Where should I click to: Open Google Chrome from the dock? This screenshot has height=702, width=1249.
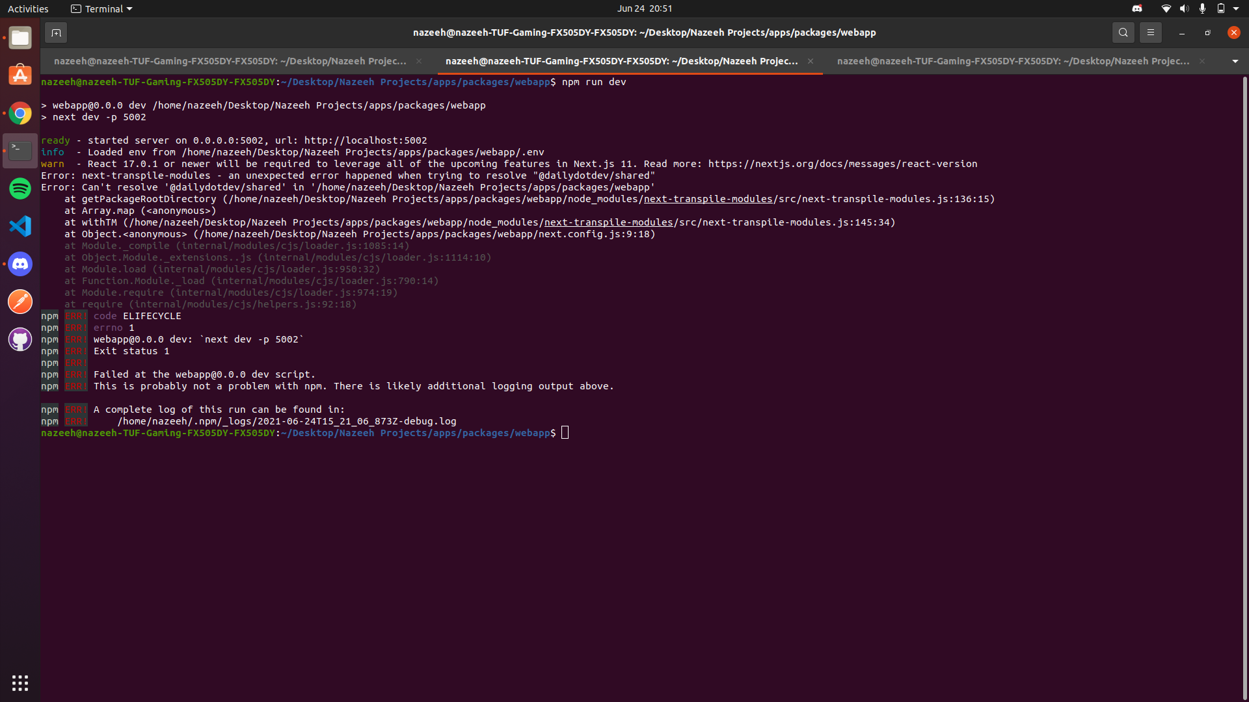20,114
